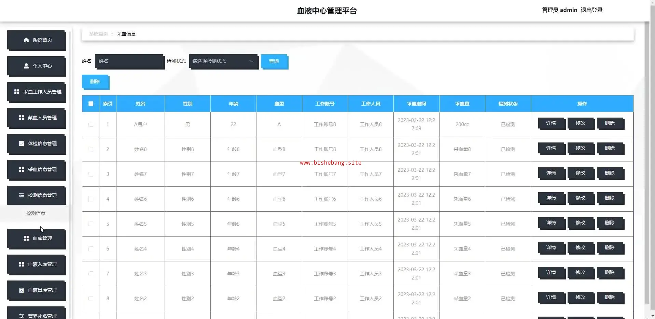
Task: Click the list icon beside 检测信息管理
Action: (x=22, y=195)
